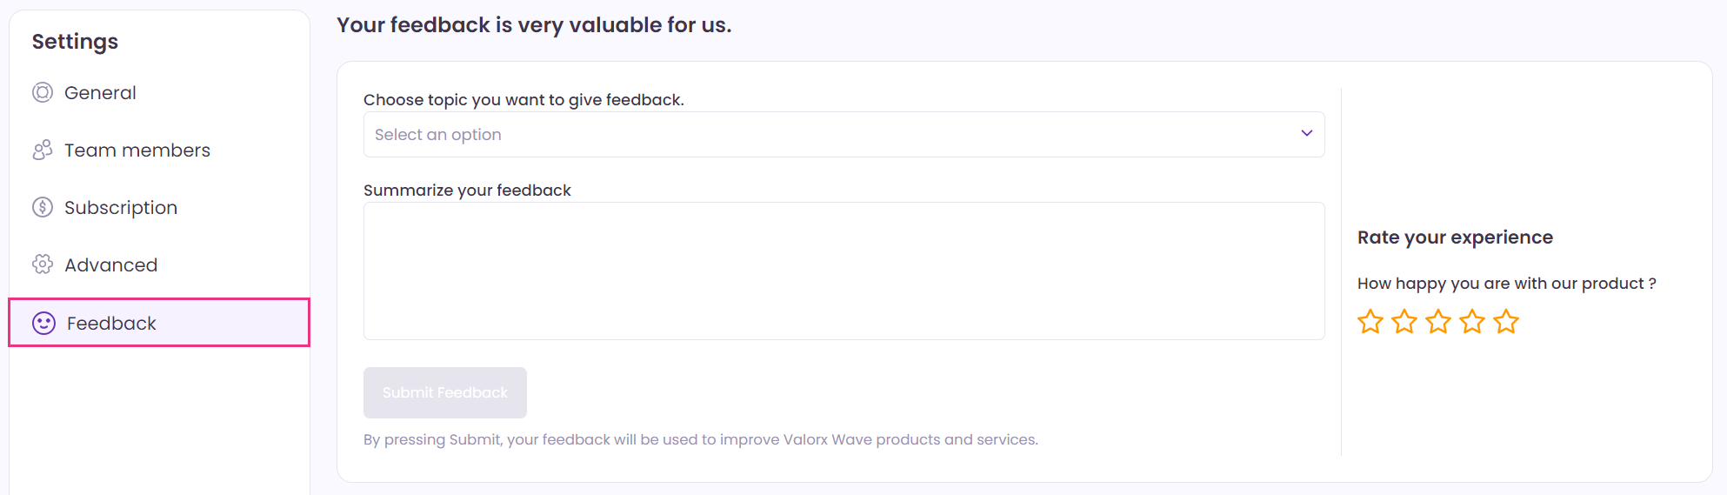Rate experience with the second star

click(1404, 321)
